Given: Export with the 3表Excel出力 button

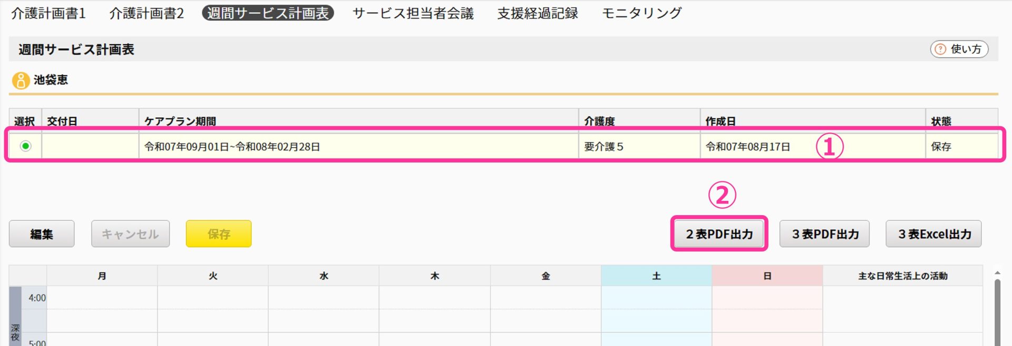Looking at the screenshot, I should 933,234.
